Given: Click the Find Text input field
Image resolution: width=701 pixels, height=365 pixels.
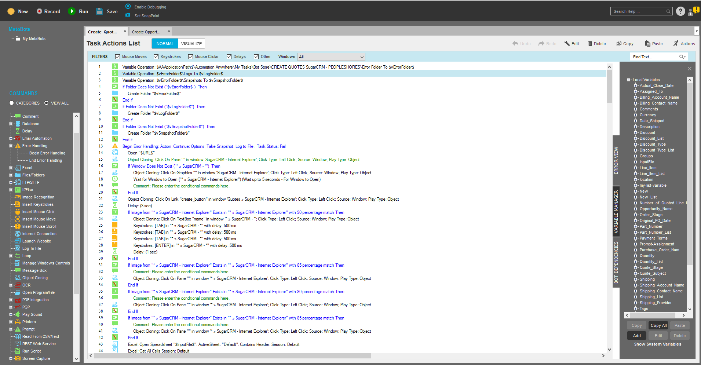Looking at the screenshot, I should pyautogui.click(x=654, y=57).
